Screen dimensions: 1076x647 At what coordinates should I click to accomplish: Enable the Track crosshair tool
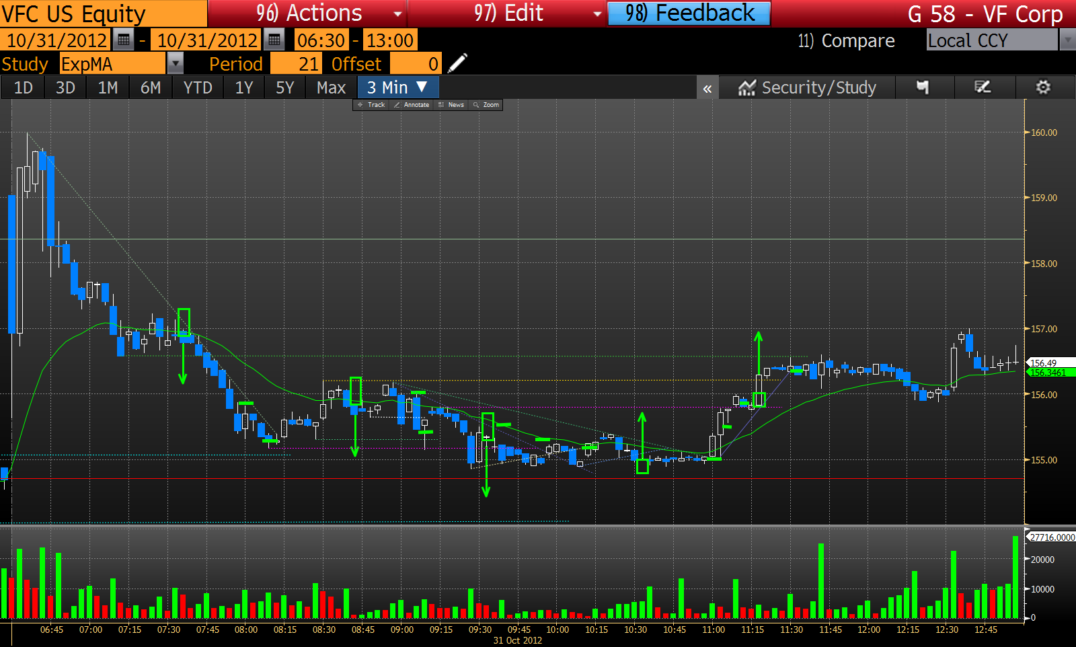371,105
